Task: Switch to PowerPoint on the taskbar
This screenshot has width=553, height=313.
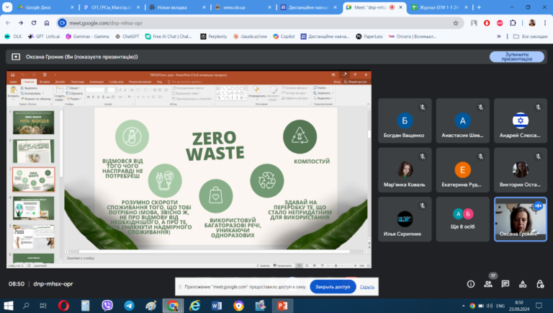Action: click(282, 306)
